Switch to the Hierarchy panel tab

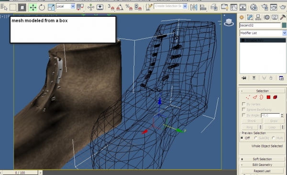click(258, 17)
